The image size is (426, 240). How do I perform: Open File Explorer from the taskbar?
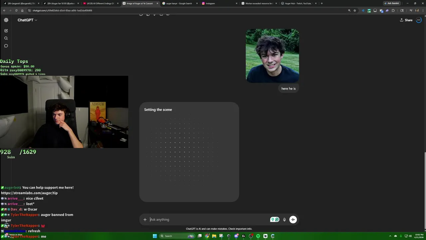pyautogui.click(x=214, y=236)
